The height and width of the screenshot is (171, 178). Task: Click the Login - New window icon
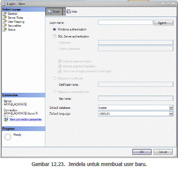coord(4,4)
